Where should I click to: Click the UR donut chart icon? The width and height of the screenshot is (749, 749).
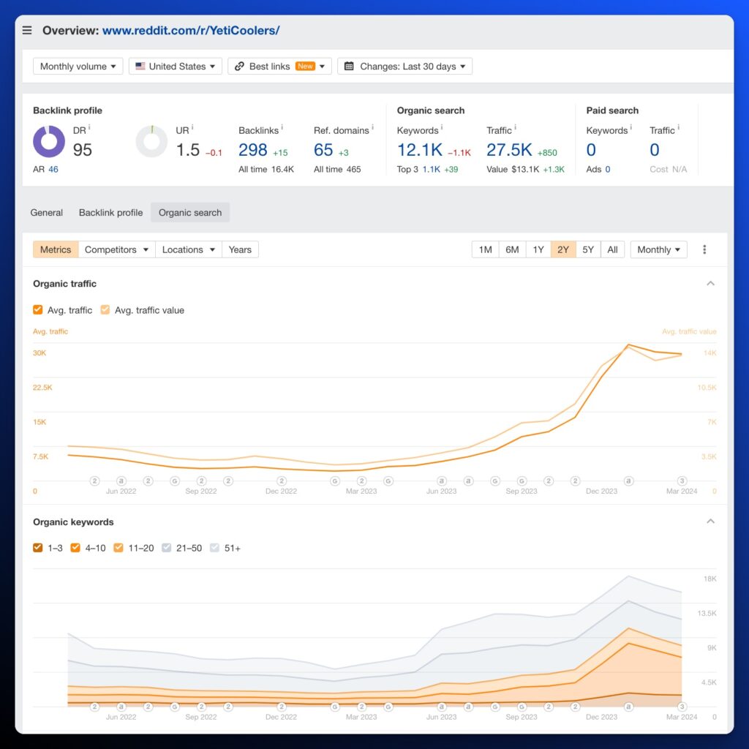(x=151, y=142)
